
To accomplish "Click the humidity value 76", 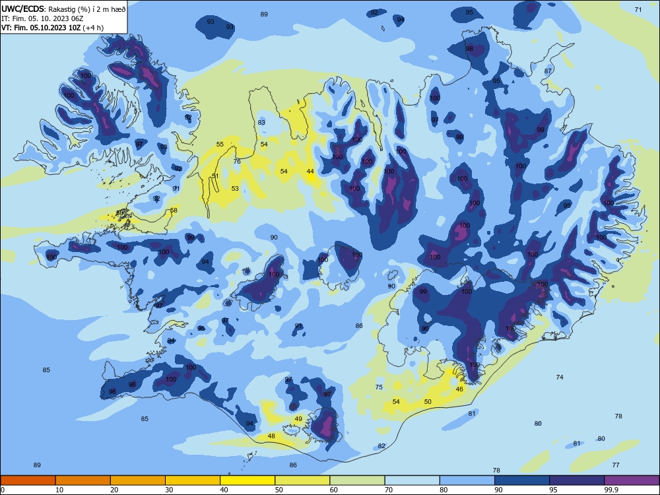I will 237,161.
